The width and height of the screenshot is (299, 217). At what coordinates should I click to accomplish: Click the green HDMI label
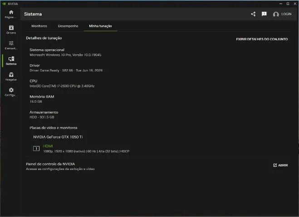tap(48, 146)
